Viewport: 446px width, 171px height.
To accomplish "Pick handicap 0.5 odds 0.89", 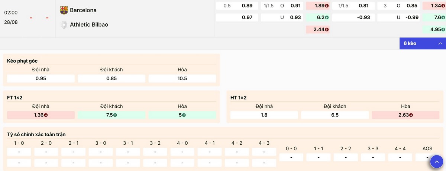I will click(237, 6).
